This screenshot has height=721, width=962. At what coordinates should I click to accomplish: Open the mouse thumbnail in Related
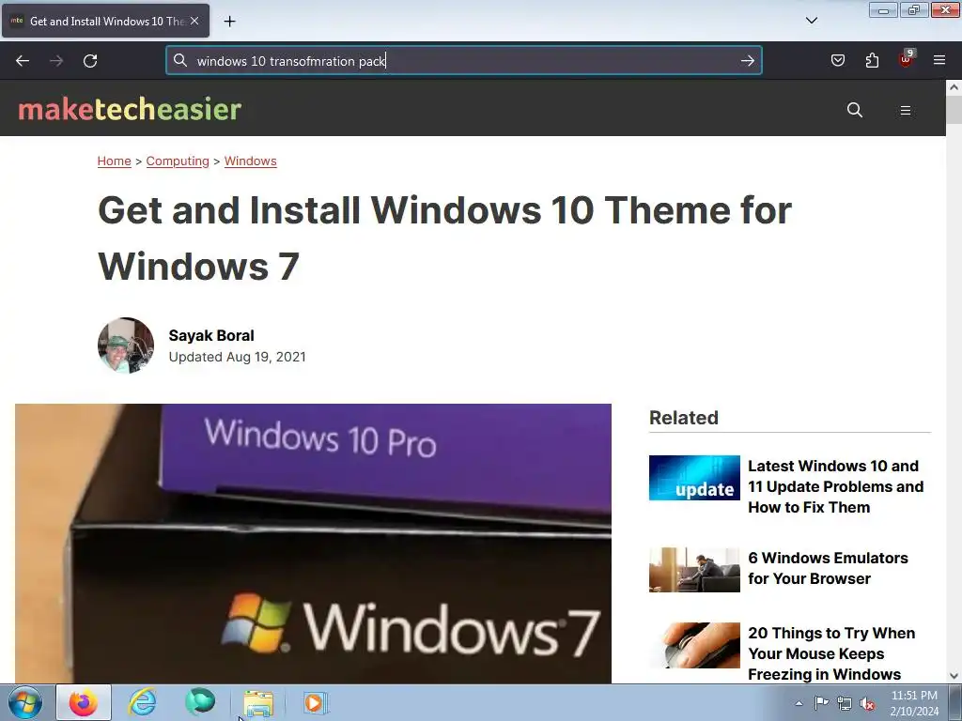point(694,646)
